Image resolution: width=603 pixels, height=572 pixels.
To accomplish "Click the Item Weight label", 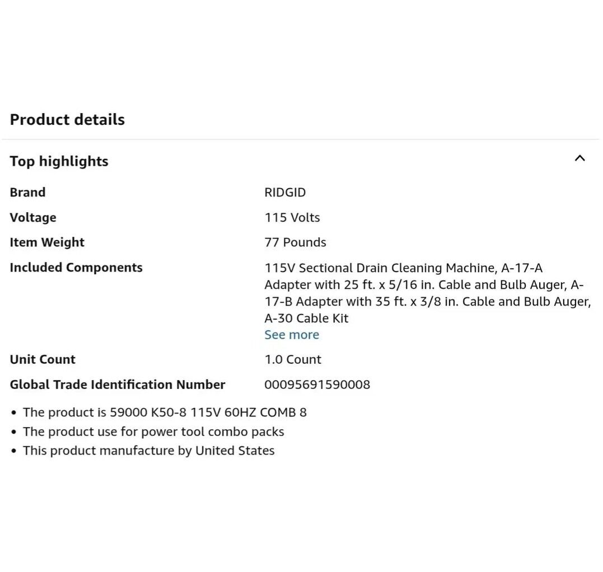I will point(47,242).
